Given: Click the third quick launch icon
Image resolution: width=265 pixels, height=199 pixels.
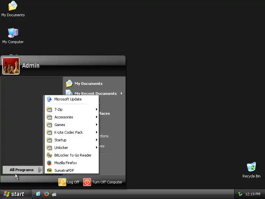Looking at the screenshot, I should (x=54, y=194).
